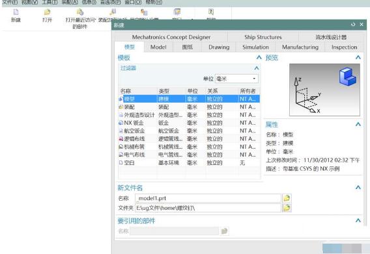
Task: Collapse the 属性 properties section
Action: 358,124
